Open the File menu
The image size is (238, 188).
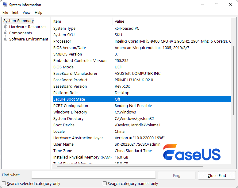(5, 13)
